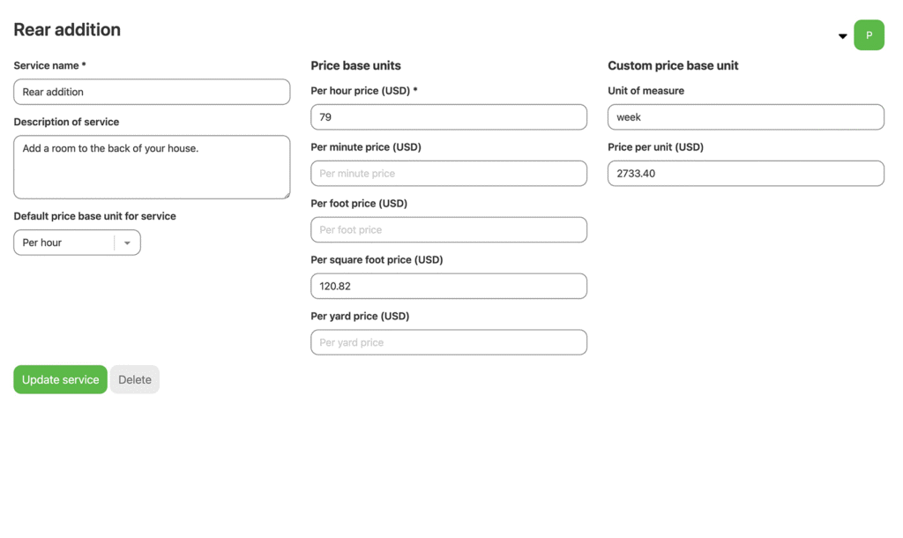Viewport: 903px width, 538px height.
Task: Click the Delete button
Action: [x=135, y=380]
